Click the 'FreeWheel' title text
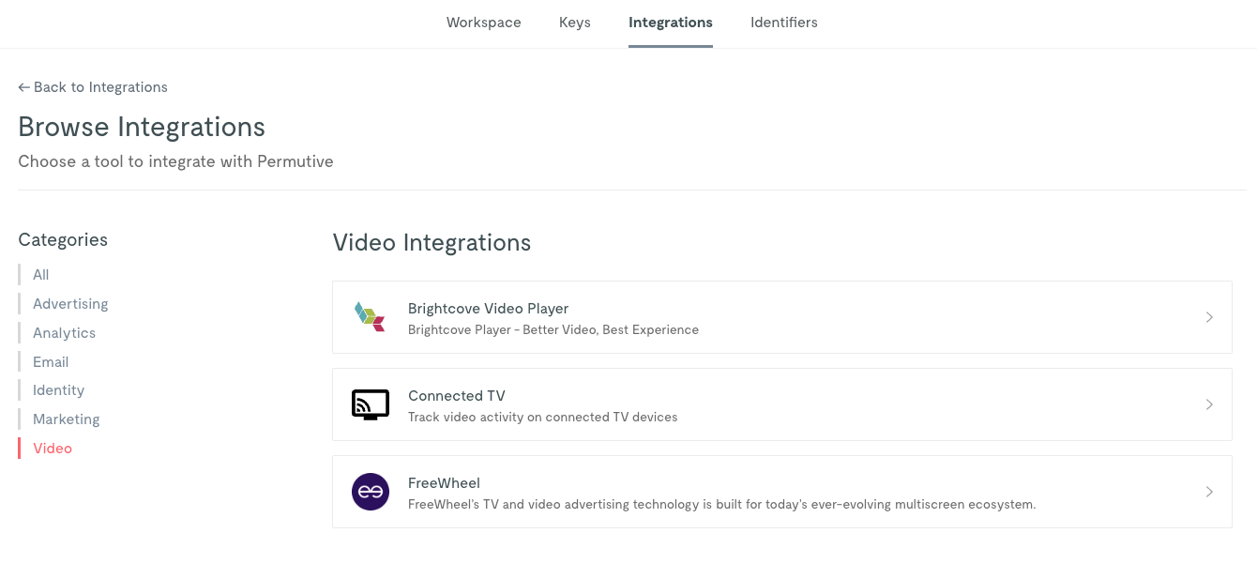Viewport: 1257px width, 579px height. click(444, 483)
